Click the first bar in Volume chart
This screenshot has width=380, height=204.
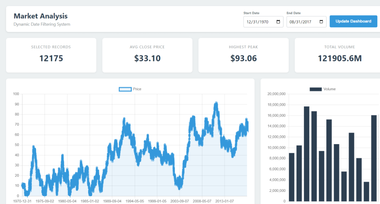[291, 177]
